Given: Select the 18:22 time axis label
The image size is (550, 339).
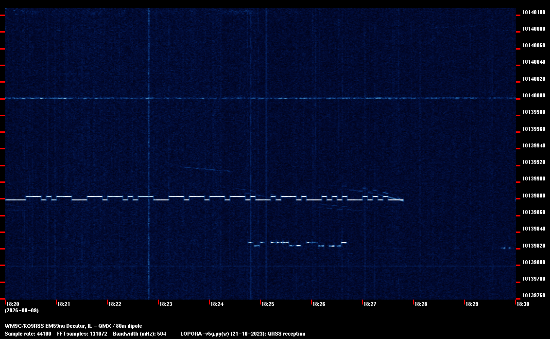Looking at the screenshot, I should 115,304.
